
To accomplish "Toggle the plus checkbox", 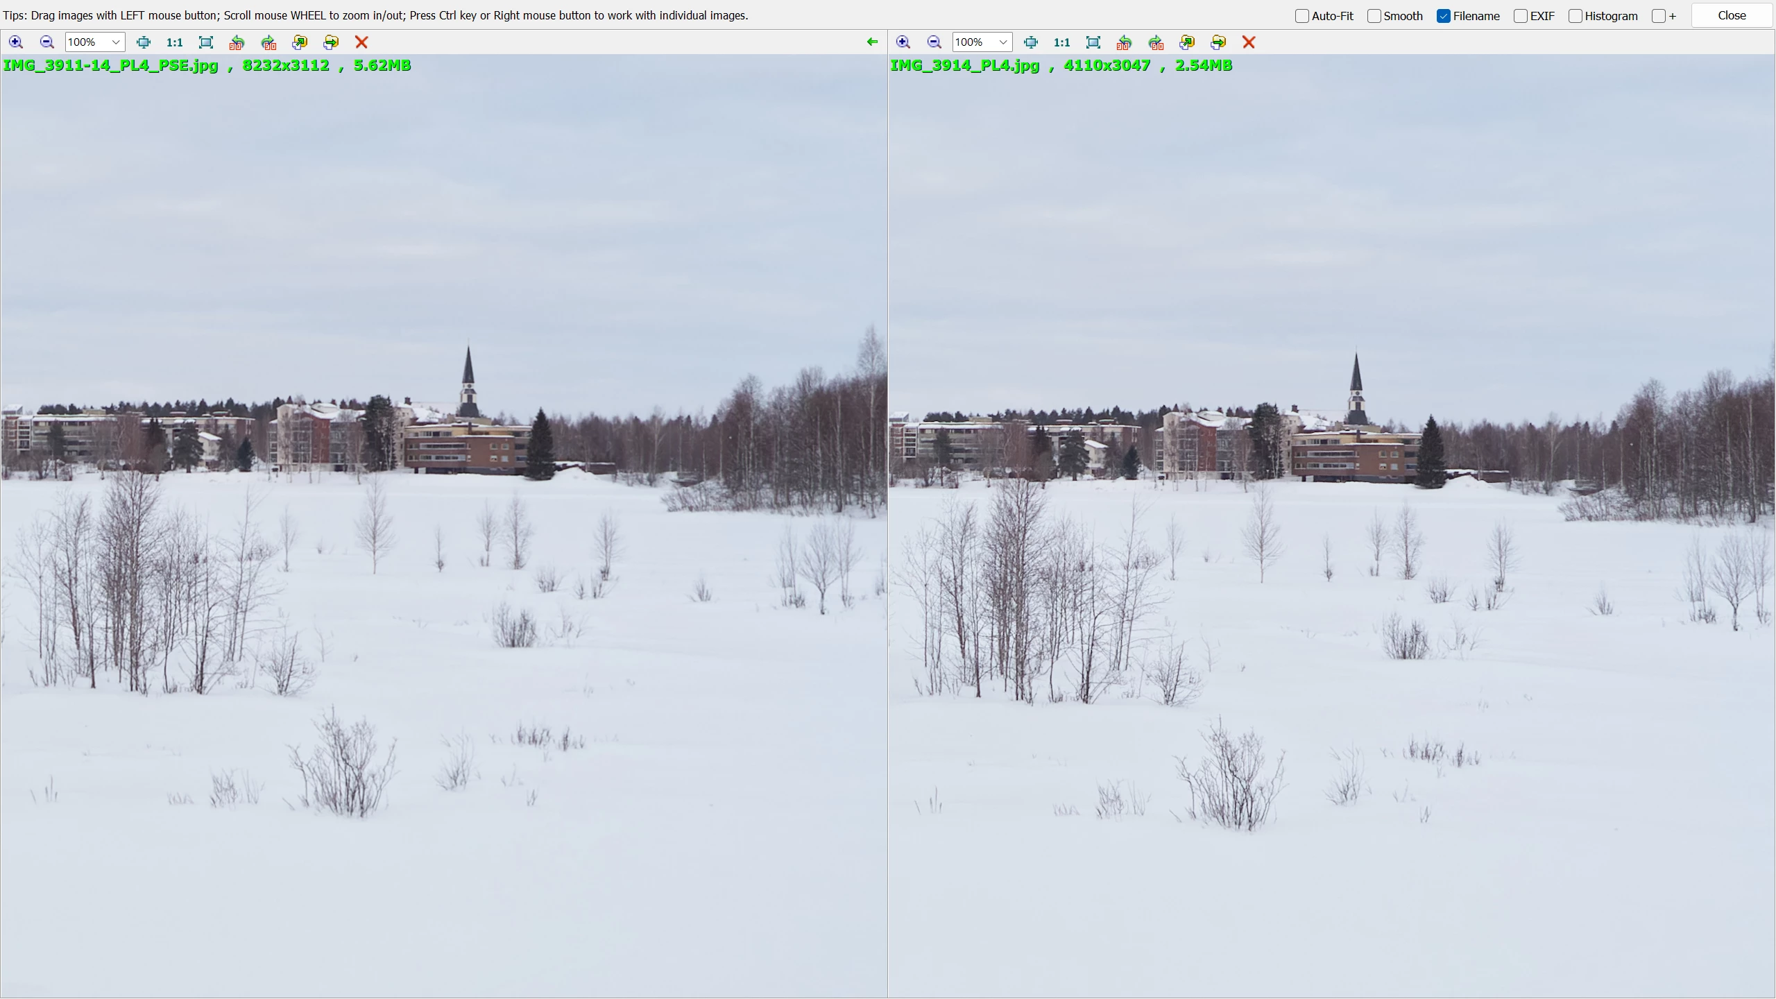I will [1658, 16].
